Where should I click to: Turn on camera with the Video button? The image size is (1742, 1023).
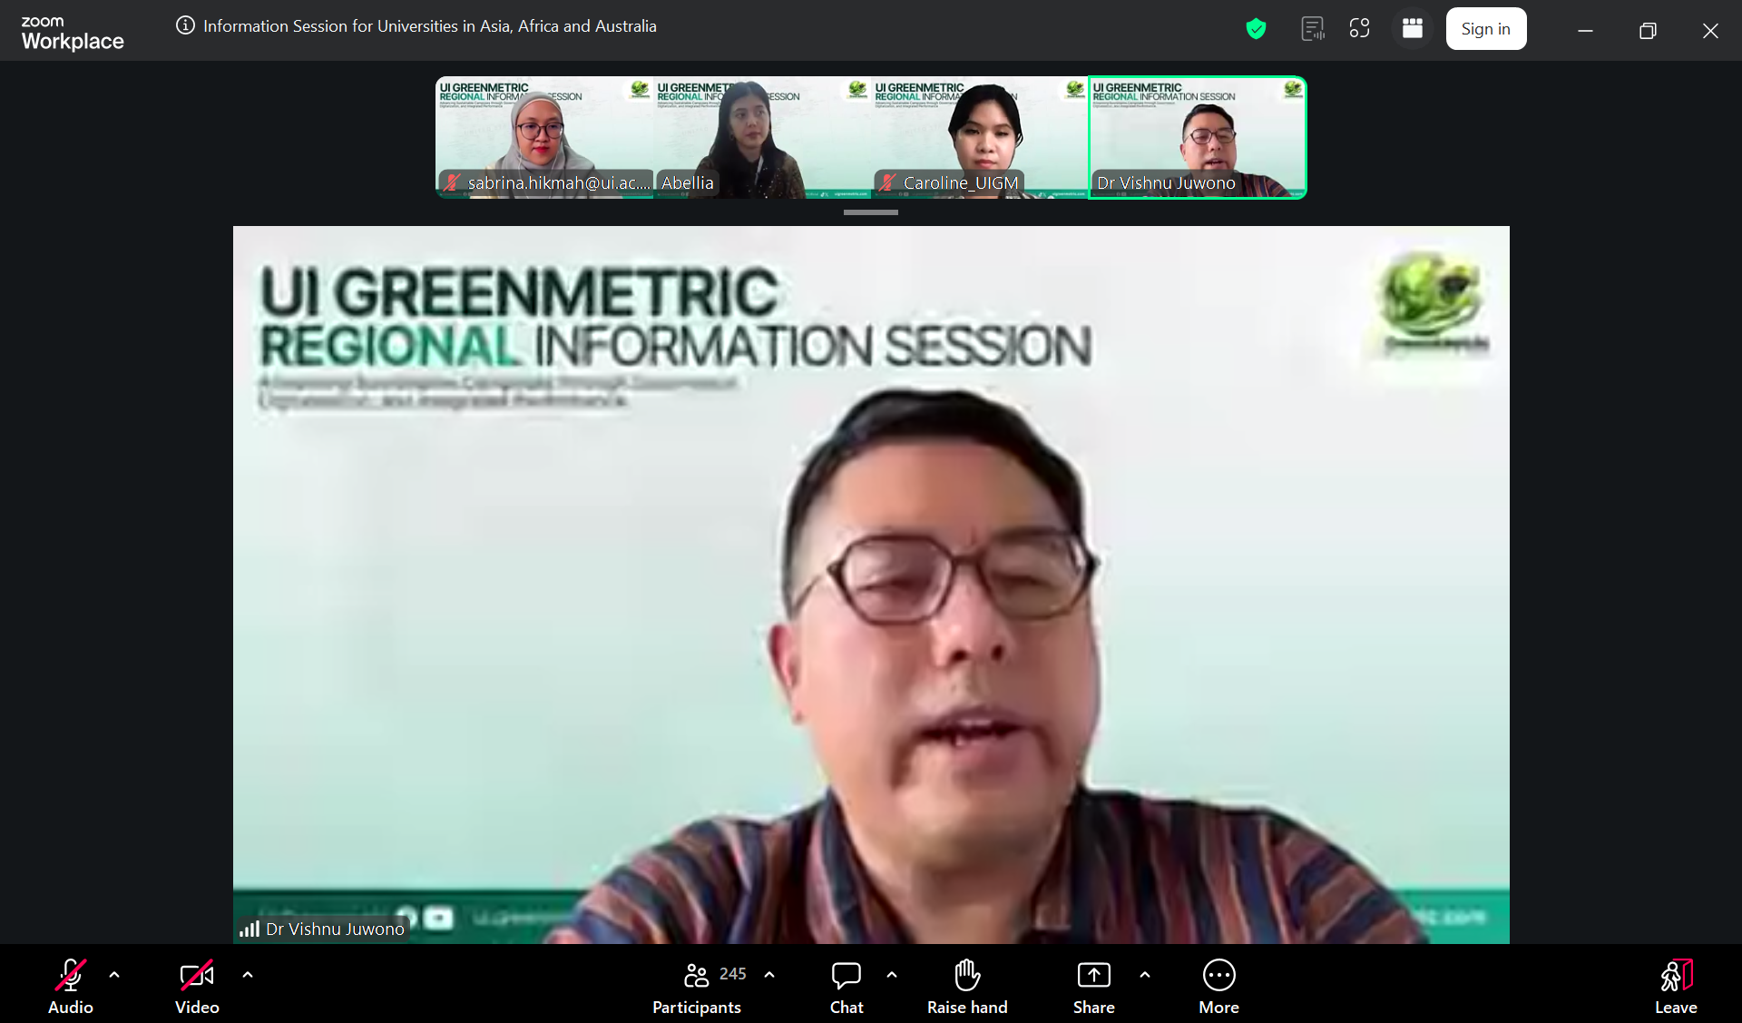click(x=197, y=987)
